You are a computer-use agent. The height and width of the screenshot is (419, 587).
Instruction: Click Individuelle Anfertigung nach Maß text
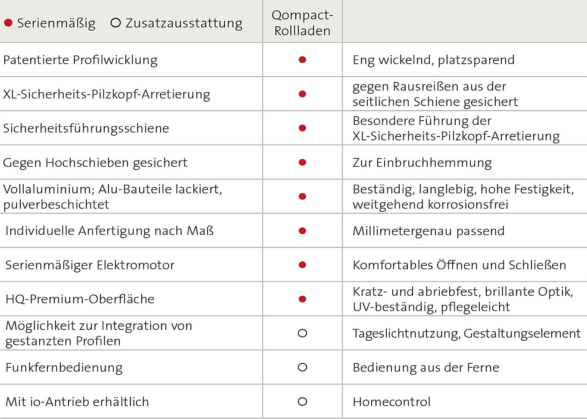click(x=109, y=230)
